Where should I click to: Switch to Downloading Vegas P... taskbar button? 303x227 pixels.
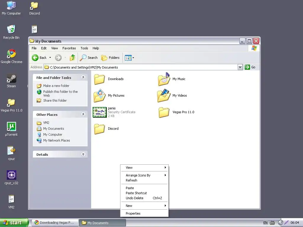tap(55, 223)
